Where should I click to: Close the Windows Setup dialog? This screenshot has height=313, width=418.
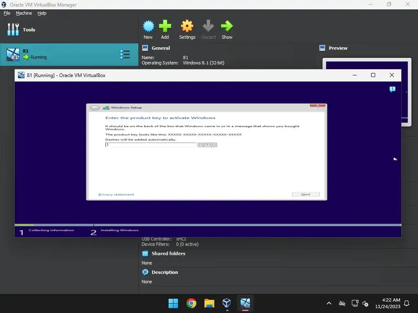pos(318,106)
